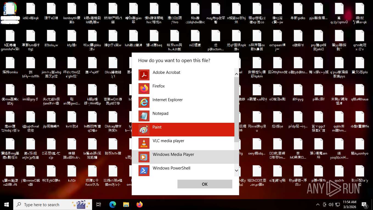Select the Adobe Acrobat icon in list

tap(144, 75)
